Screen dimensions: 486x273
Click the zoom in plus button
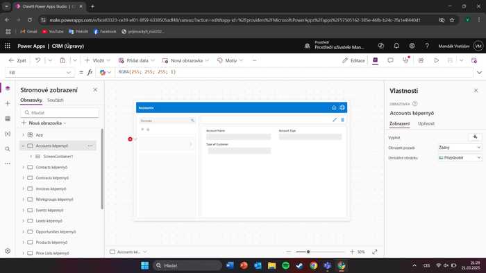[352, 252]
